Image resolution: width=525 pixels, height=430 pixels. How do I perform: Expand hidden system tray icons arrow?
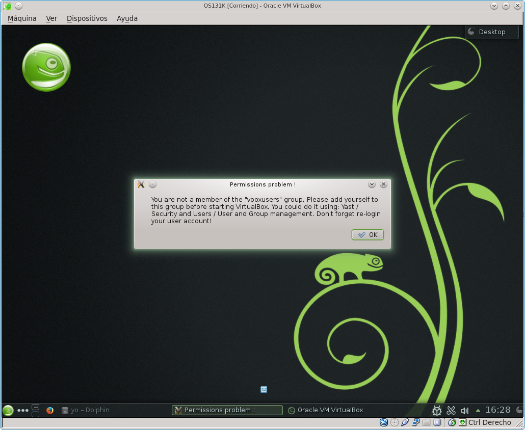(478, 410)
